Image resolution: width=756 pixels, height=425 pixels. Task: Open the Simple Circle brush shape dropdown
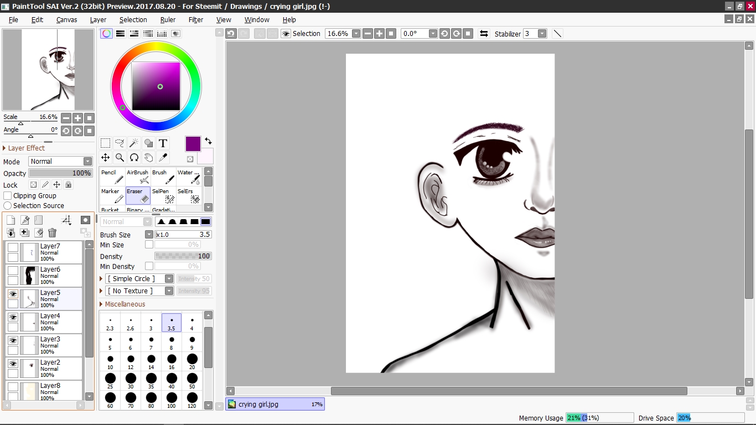169,279
